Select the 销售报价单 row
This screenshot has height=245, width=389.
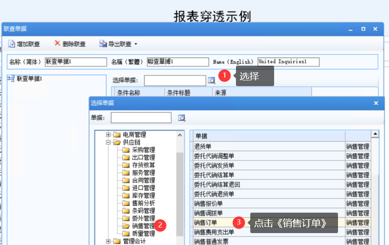tap(281, 204)
